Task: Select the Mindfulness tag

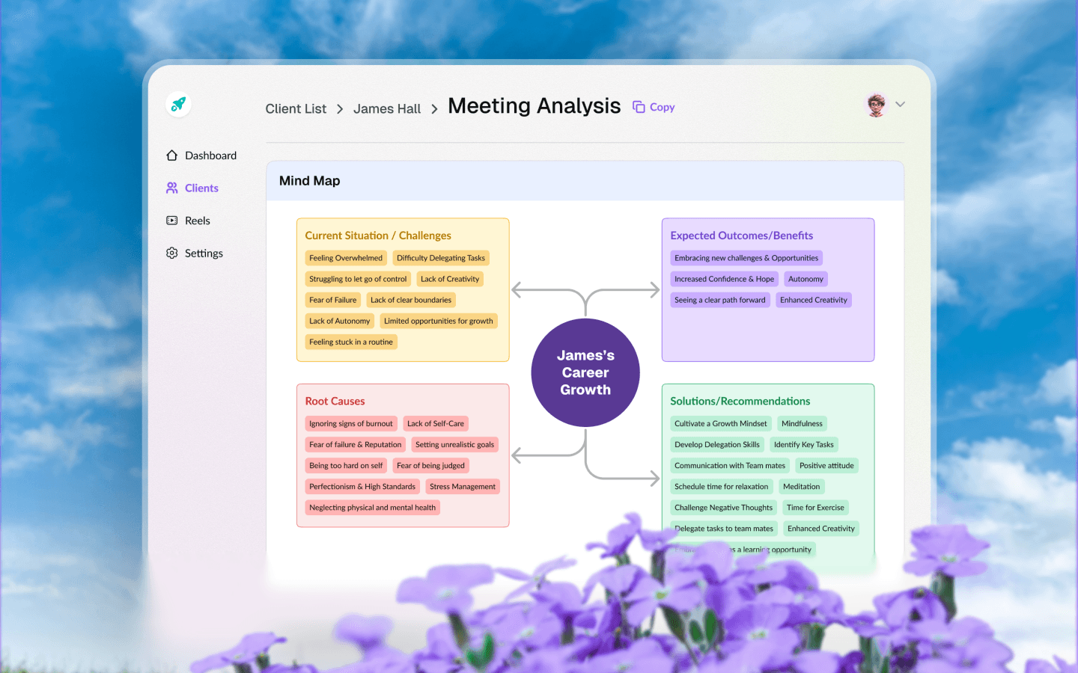Action: pos(802,424)
